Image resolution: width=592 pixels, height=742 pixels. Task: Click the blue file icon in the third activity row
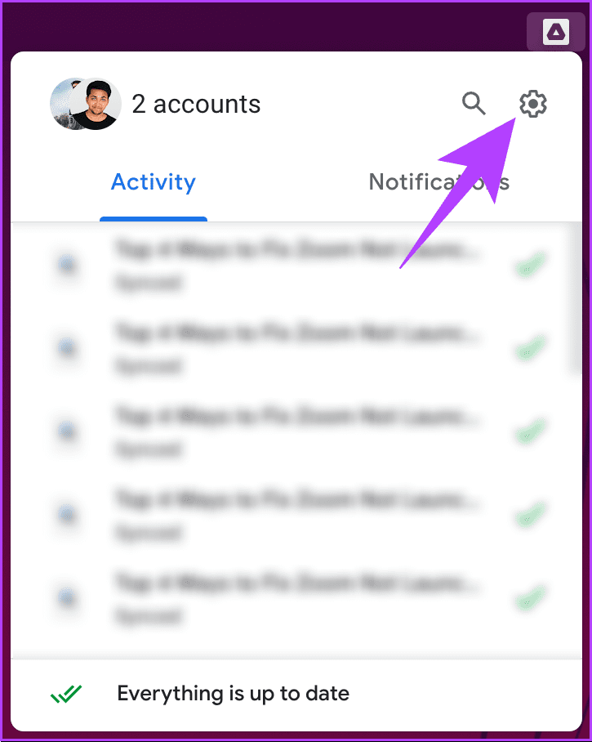coord(67,431)
